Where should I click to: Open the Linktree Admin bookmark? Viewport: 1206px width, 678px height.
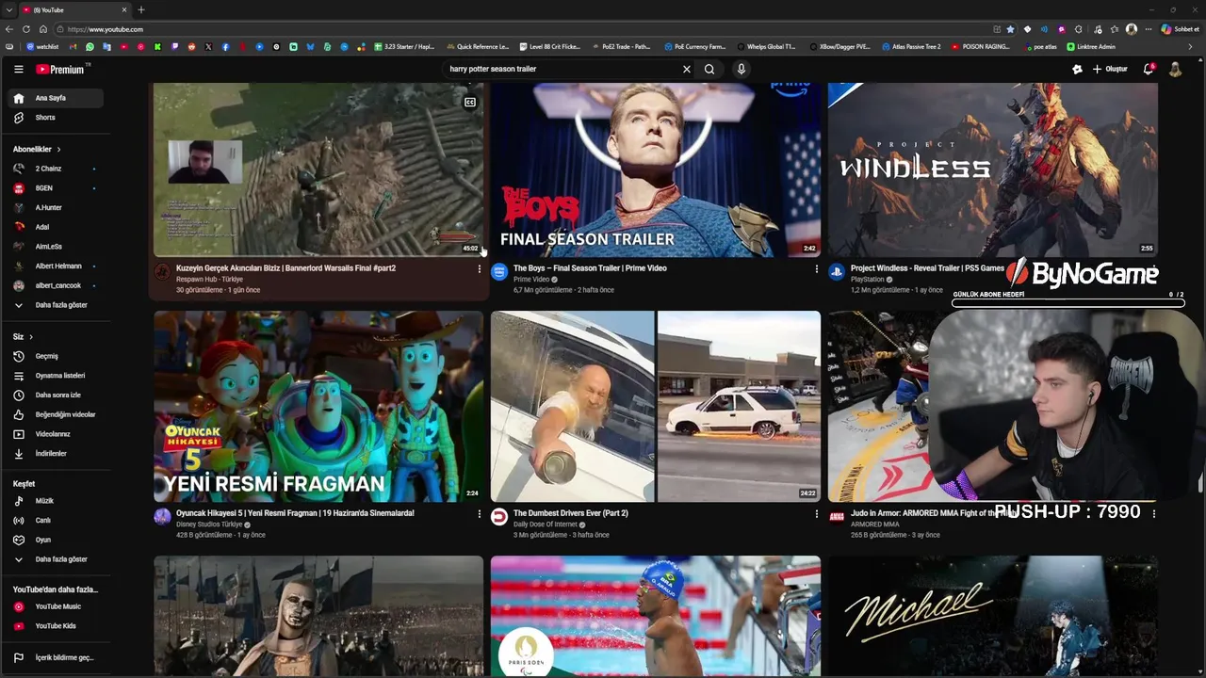pos(1091,46)
